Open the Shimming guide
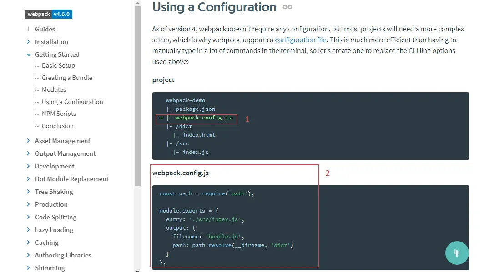This screenshot has width=494, height=272. (50, 268)
